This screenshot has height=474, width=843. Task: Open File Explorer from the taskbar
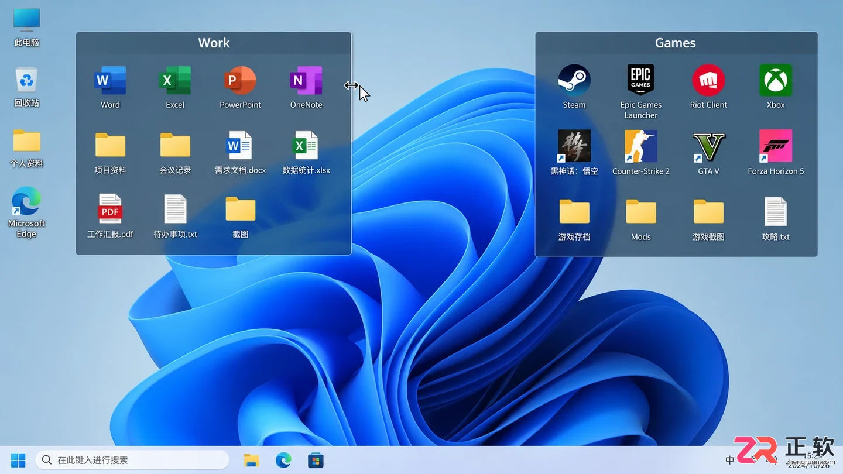tap(251, 460)
